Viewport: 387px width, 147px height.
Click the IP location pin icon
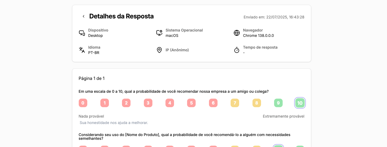pos(159,50)
